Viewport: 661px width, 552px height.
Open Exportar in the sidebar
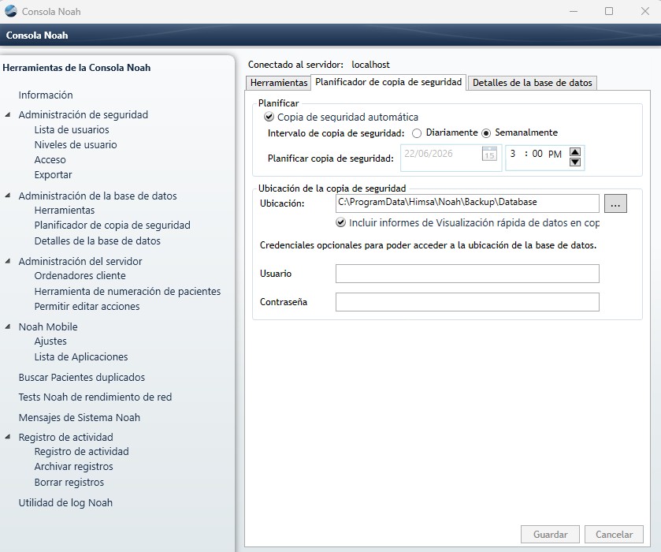(x=53, y=174)
